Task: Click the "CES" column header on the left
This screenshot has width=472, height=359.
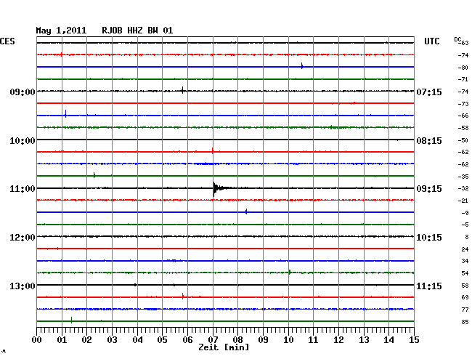Action: tap(7, 41)
